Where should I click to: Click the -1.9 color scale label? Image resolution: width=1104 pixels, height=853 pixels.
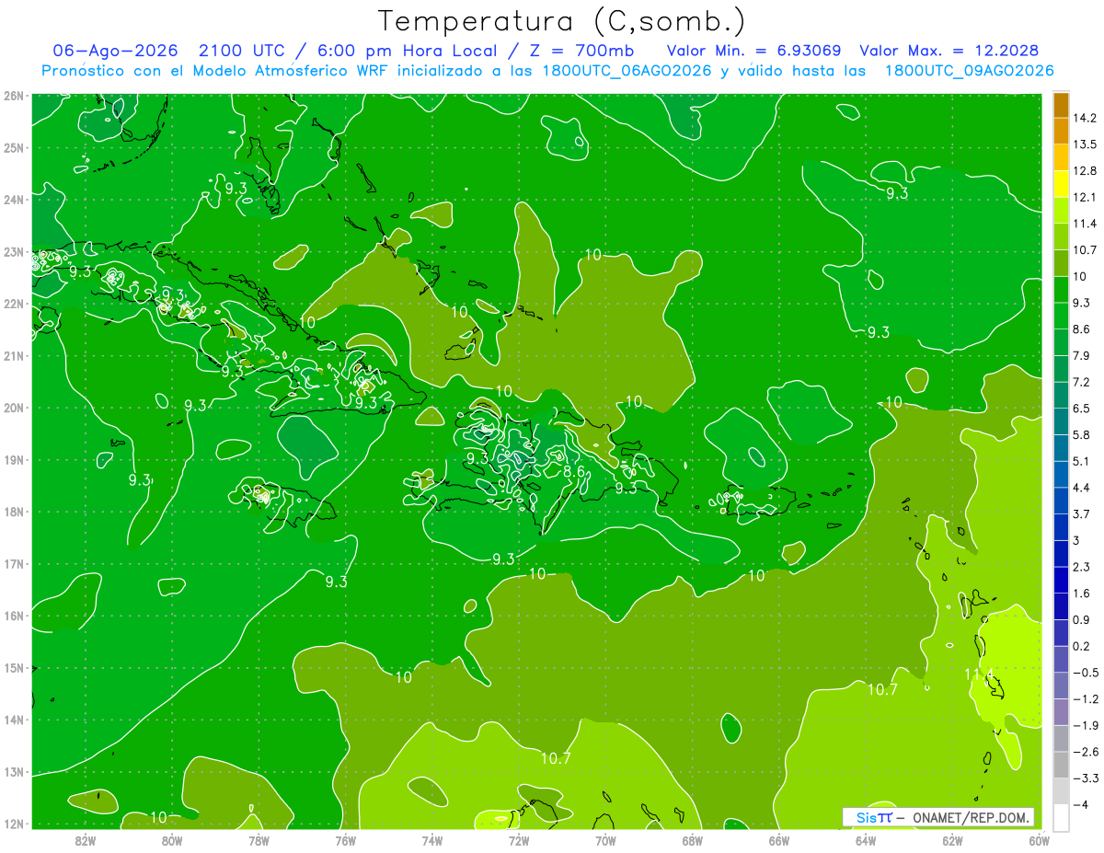pos(1085,725)
